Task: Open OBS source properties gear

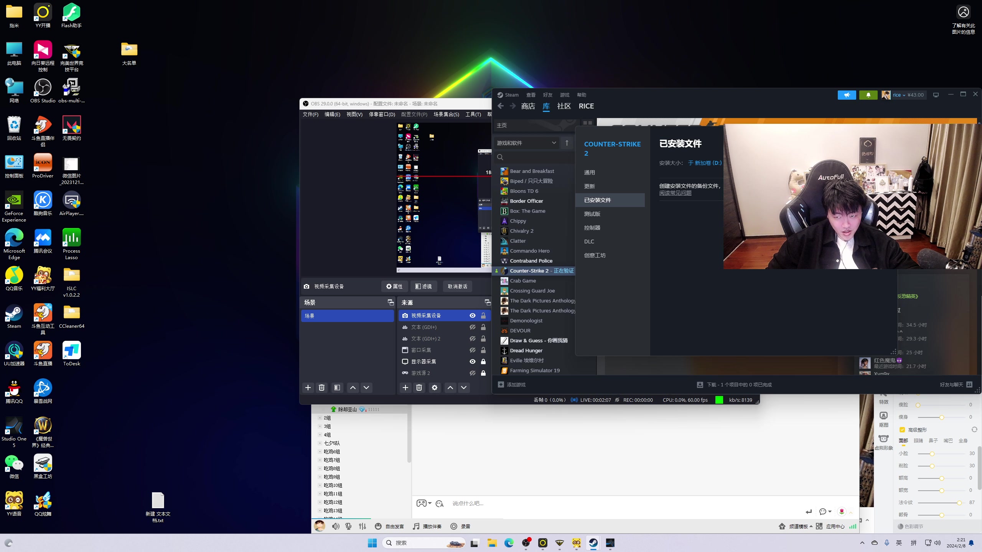Action: 435,388
